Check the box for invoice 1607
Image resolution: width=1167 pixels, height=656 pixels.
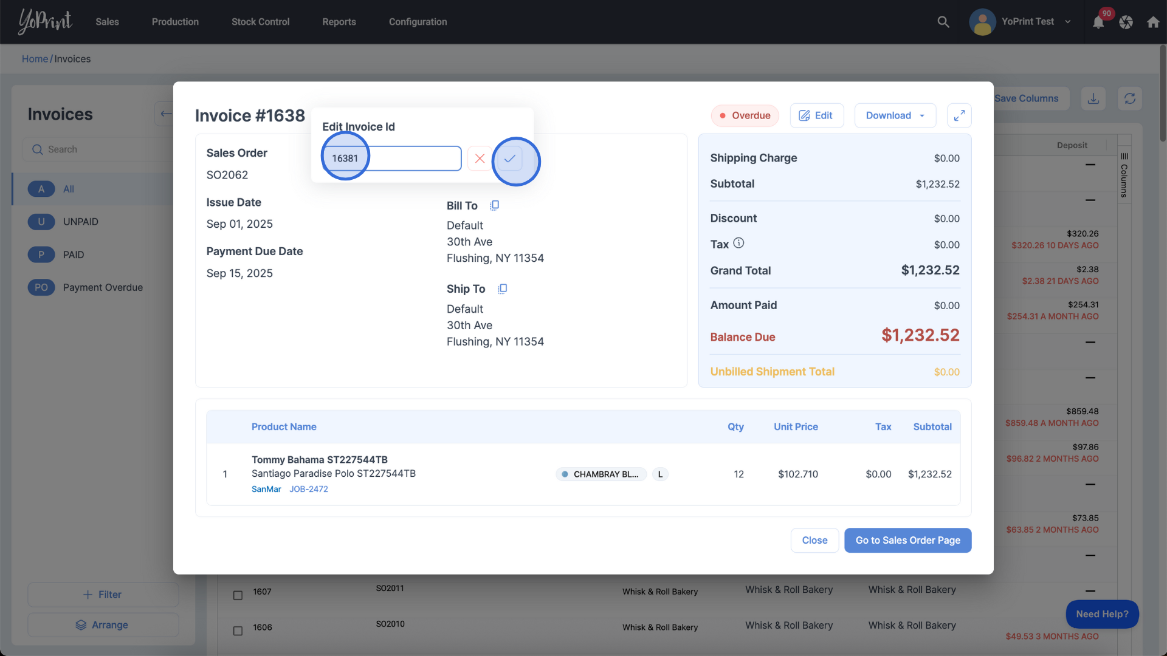[x=238, y=595]
